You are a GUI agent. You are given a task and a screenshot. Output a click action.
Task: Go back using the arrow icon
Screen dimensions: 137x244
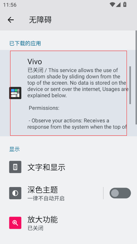tap(11, 20)
